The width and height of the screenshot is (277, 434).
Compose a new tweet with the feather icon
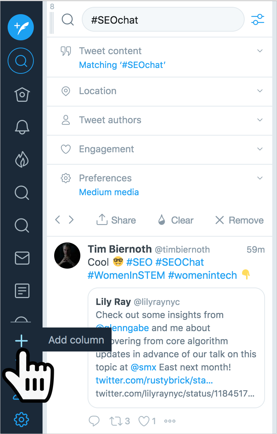pyautogui.click(x=20, y=27)
